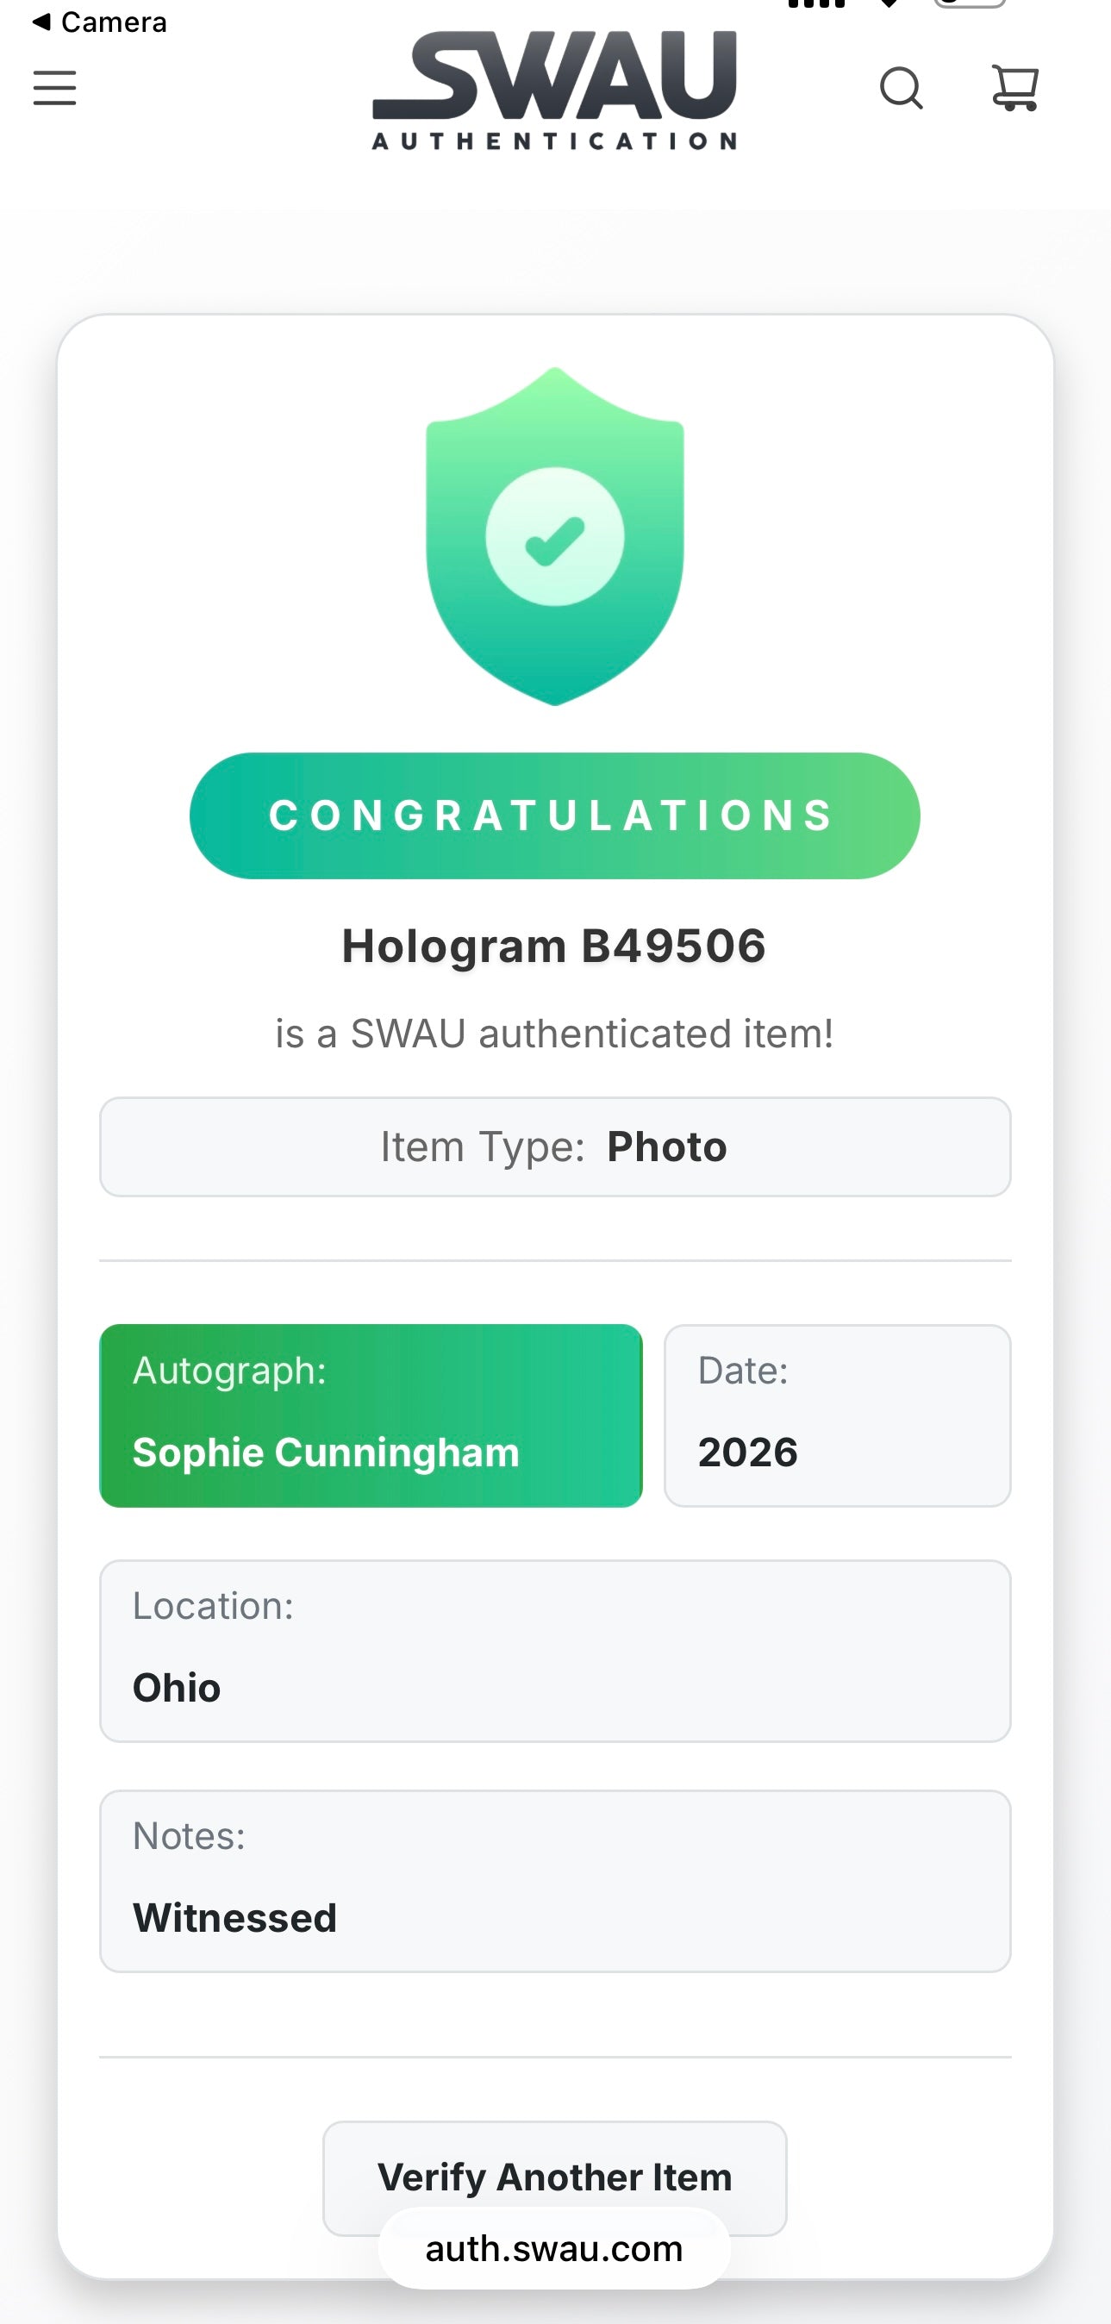Image resolution: width=1111 pixels, height=2324 pixels.
Task: Click the 'is a SWAU authenticated item' text
Action: [x=554, y=1034]
